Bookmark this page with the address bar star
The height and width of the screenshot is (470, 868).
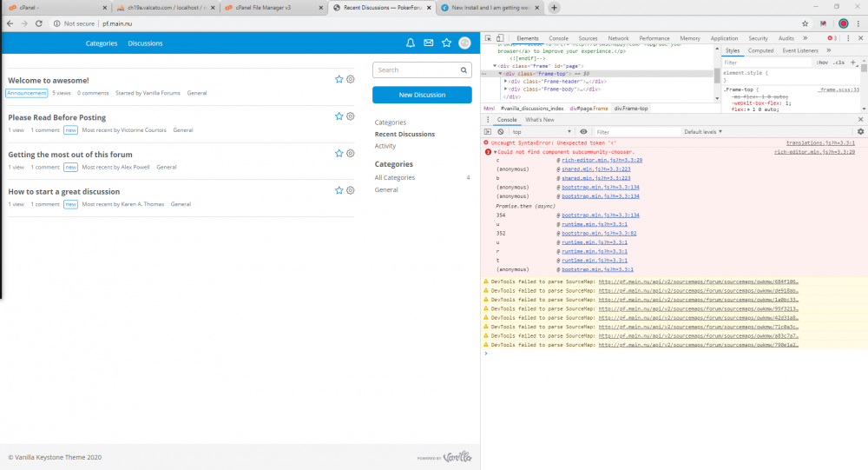point(805,23)
